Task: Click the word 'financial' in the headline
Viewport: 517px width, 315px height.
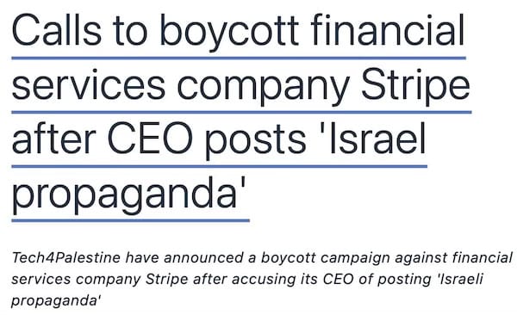Action: coord(388,31)
